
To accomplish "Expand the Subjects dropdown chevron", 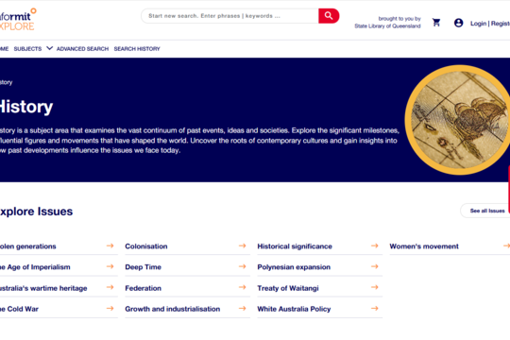I will pyautogui.click(x=49, y=48).
